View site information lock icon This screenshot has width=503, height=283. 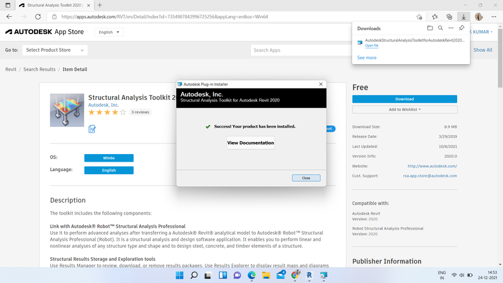[x=54, y=17]
